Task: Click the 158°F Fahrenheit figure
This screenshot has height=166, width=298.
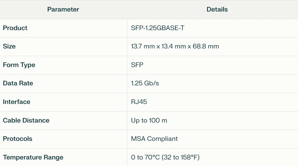Action: [x=190, y=157]
